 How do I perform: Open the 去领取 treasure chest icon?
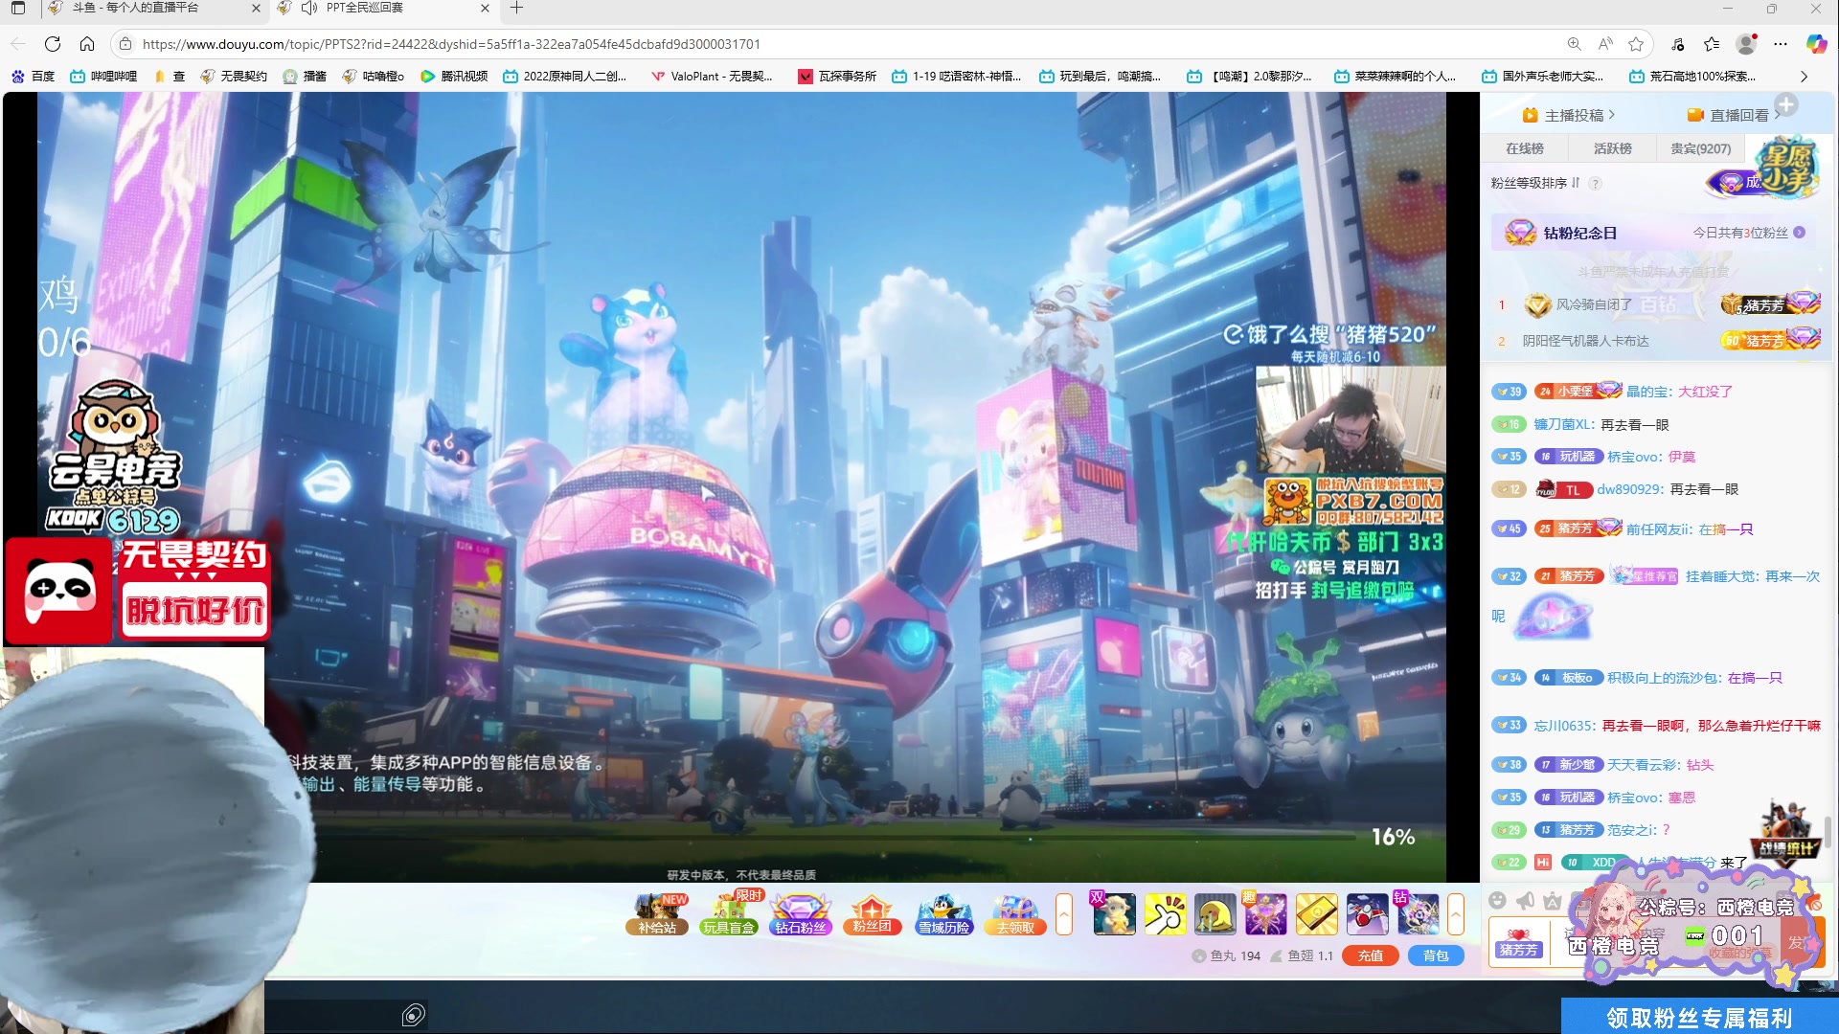click(x=1015, y=914)
